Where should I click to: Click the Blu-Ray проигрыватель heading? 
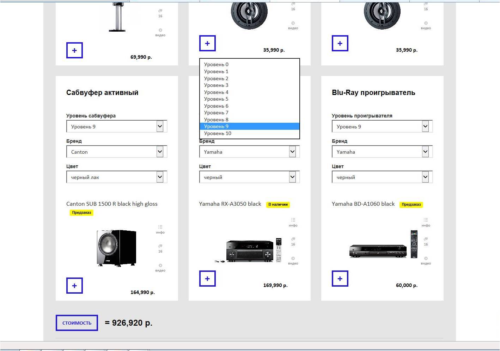[373, 92]
